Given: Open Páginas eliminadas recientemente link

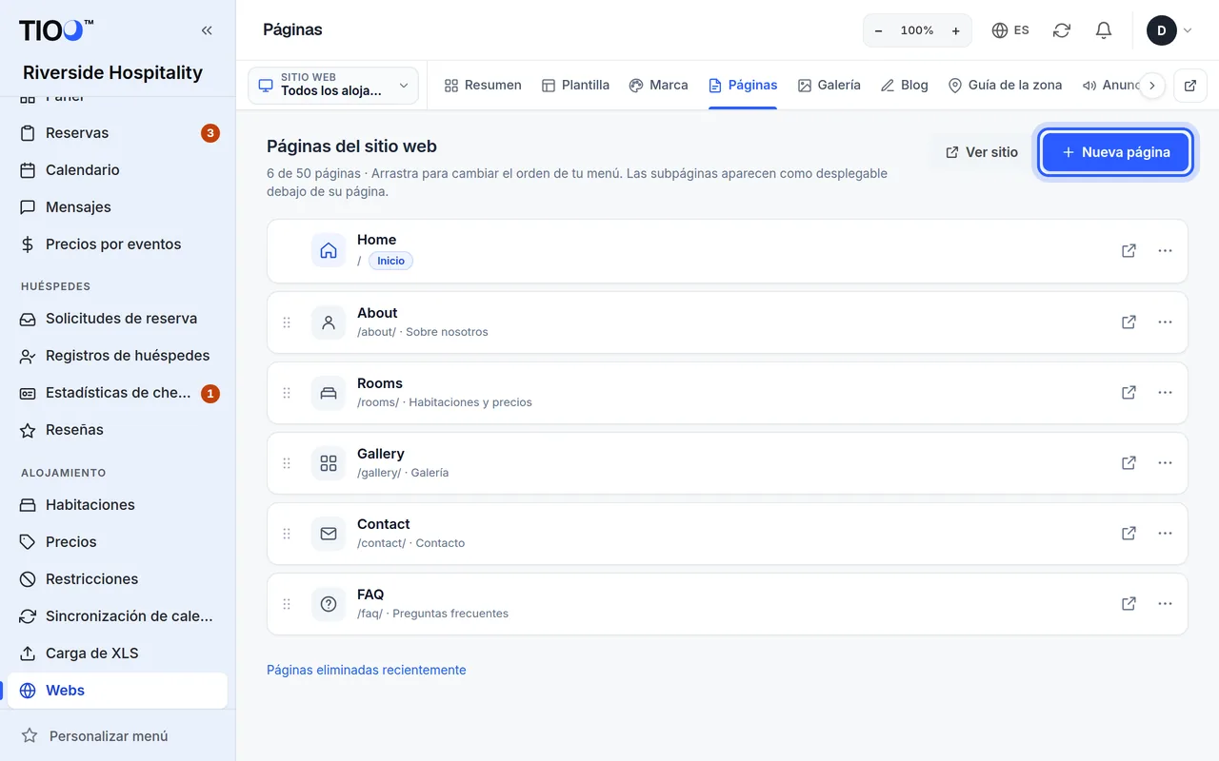Looking at the screenshot, I should [x=367, y=670].
